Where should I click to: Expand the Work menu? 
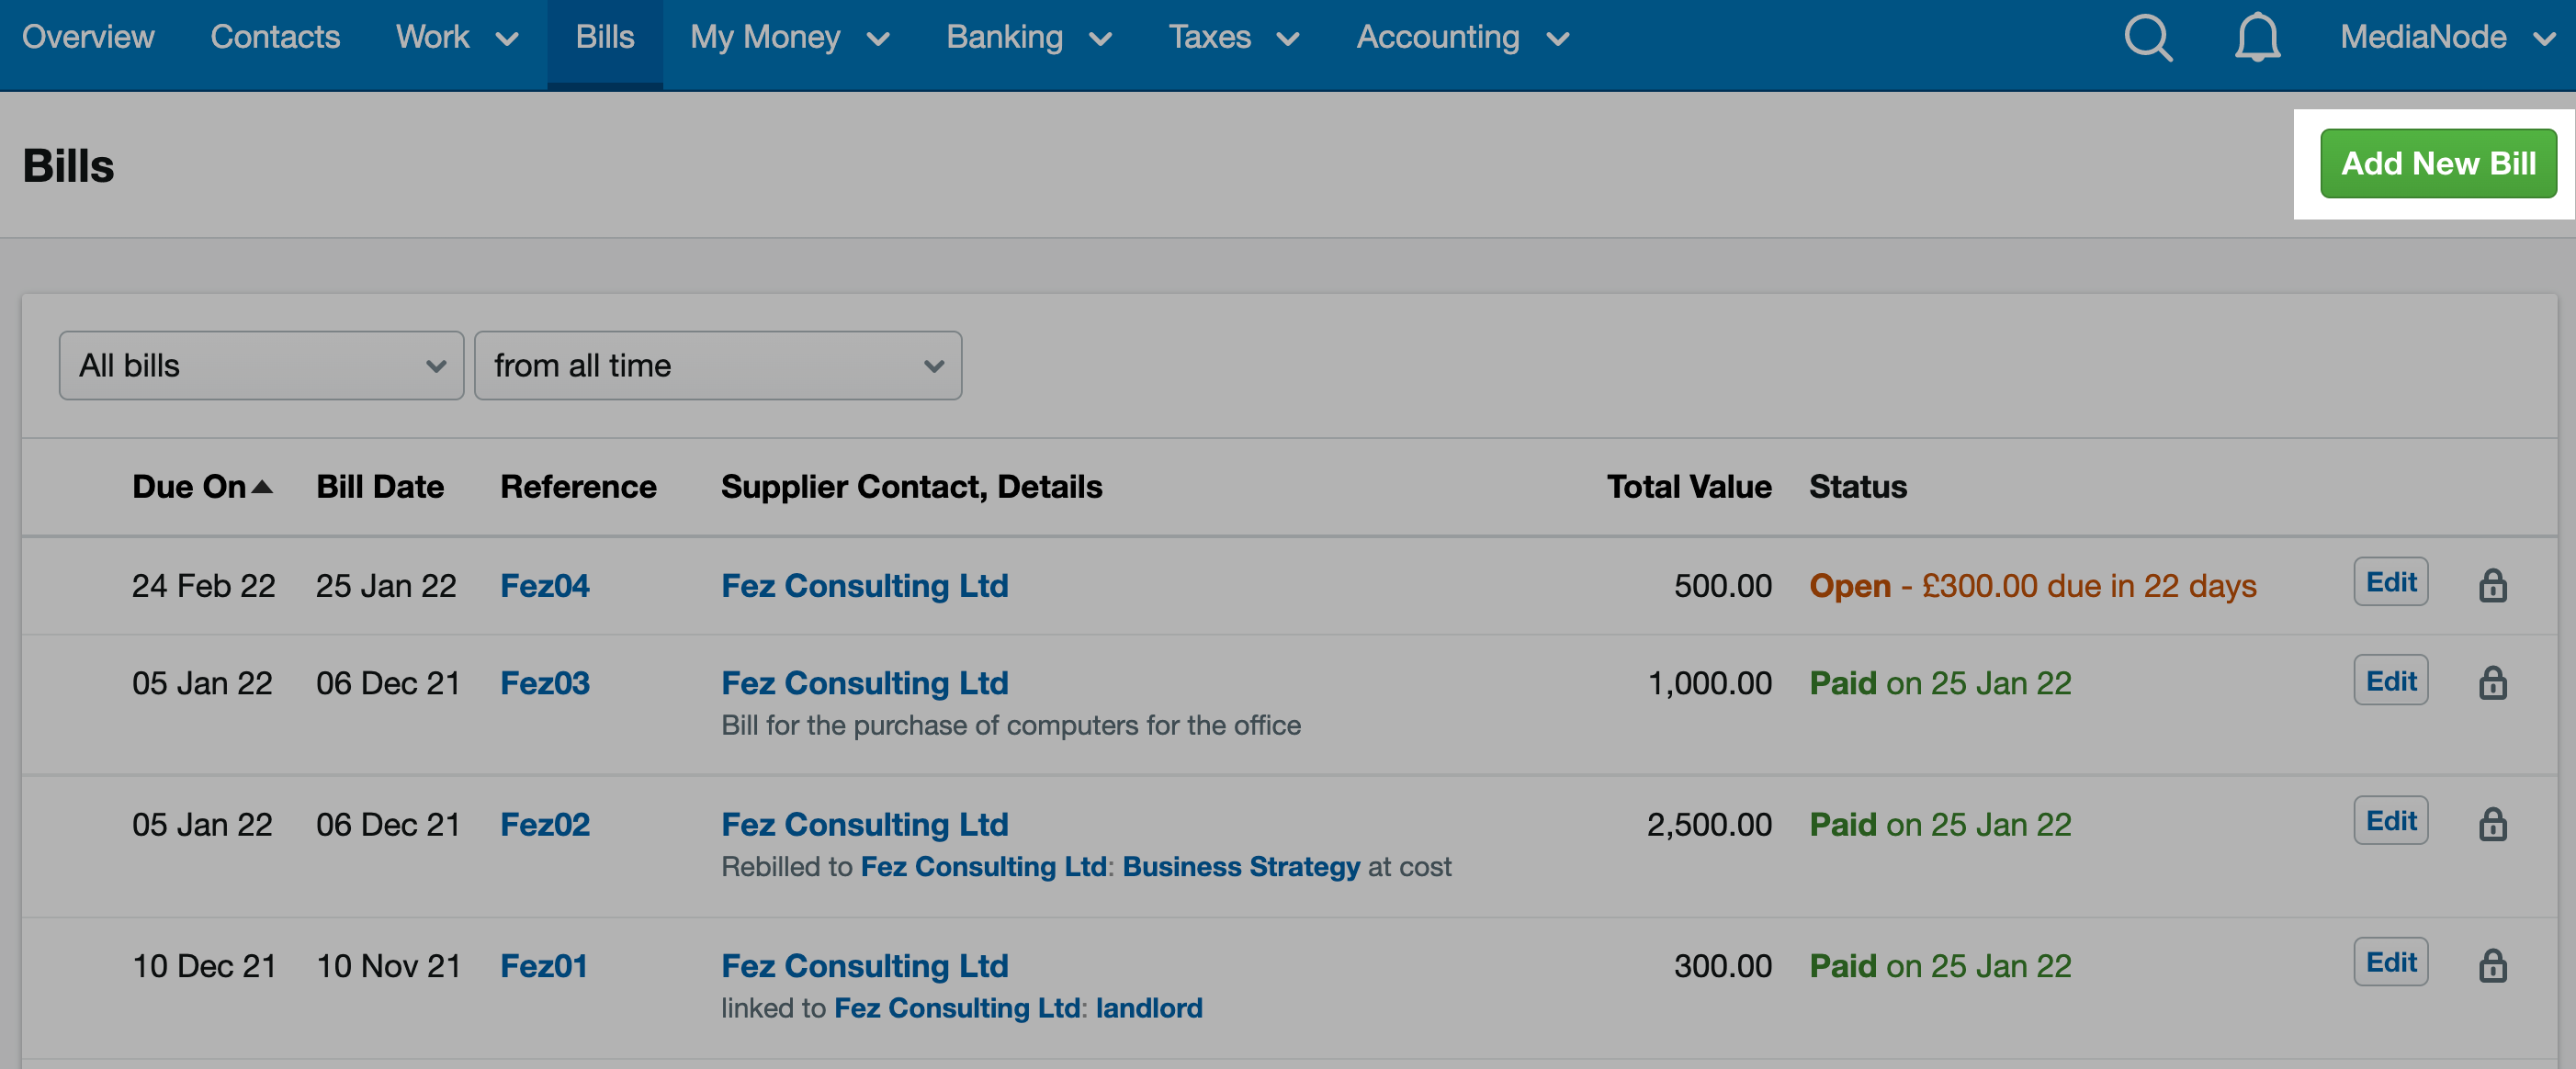(457, 38)
